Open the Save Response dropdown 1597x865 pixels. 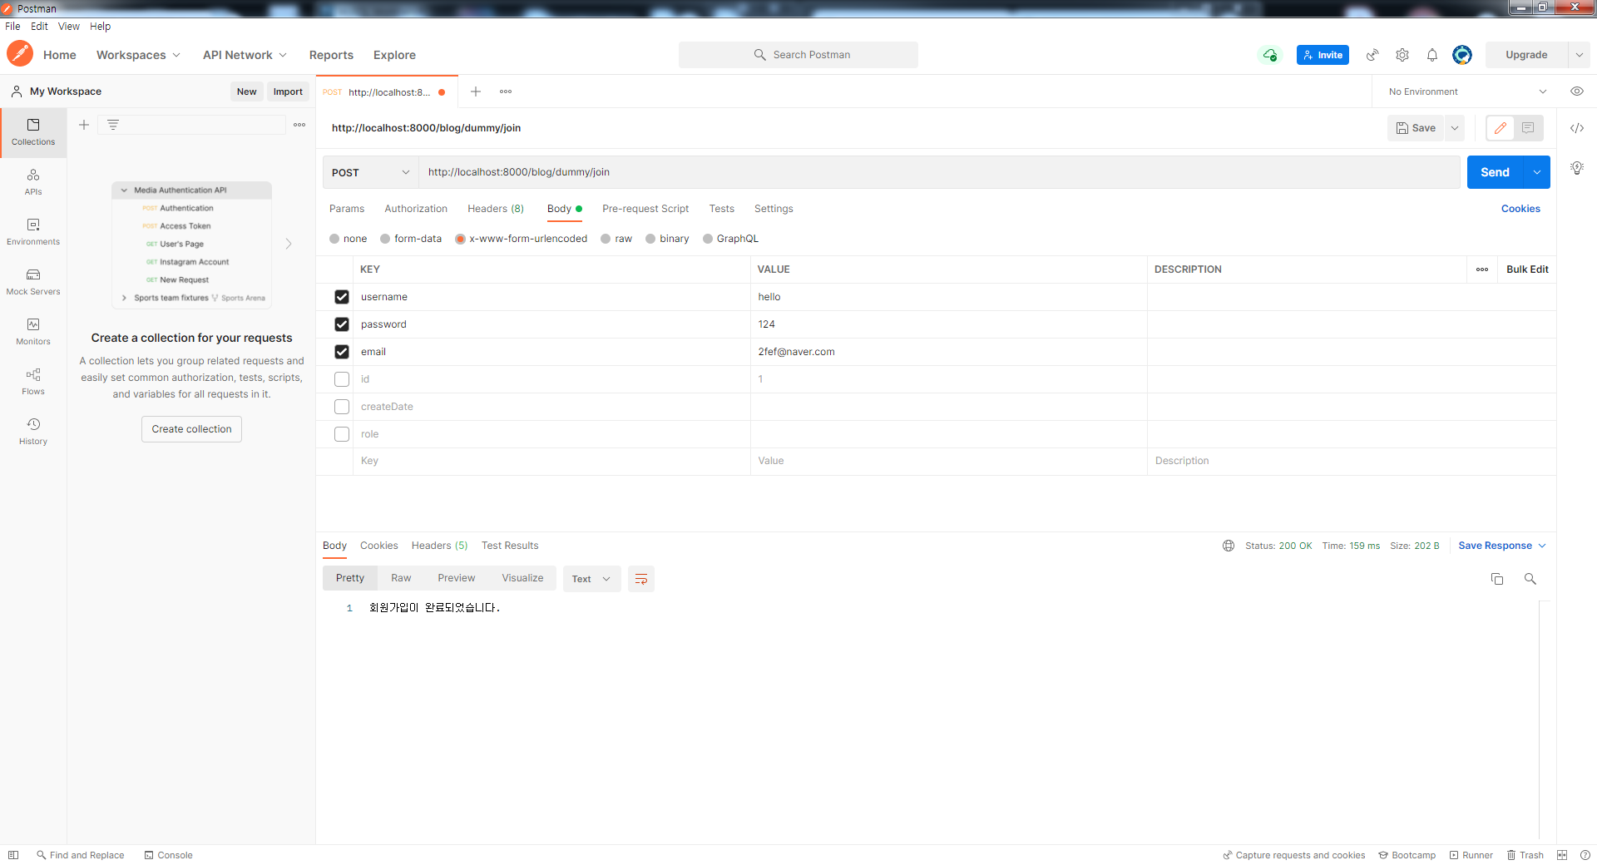1502,546
